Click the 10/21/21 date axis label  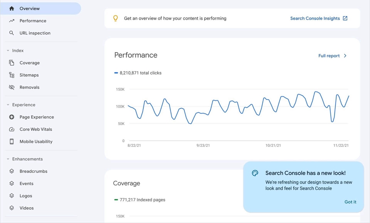point(273,146)
